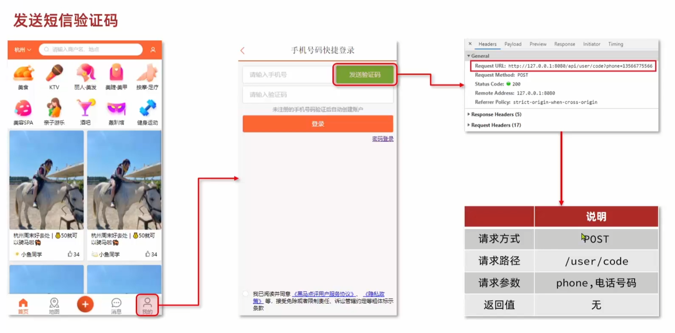675x333 pixels.
Task: Open the Timing tab
Action: tap(616, 44)
